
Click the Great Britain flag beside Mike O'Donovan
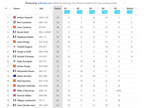point(15,90)
